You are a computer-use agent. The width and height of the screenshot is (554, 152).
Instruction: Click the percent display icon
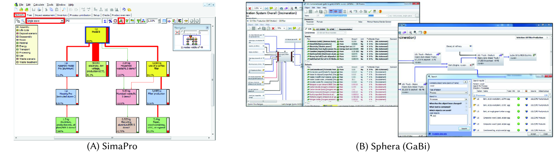pos(110,21)
